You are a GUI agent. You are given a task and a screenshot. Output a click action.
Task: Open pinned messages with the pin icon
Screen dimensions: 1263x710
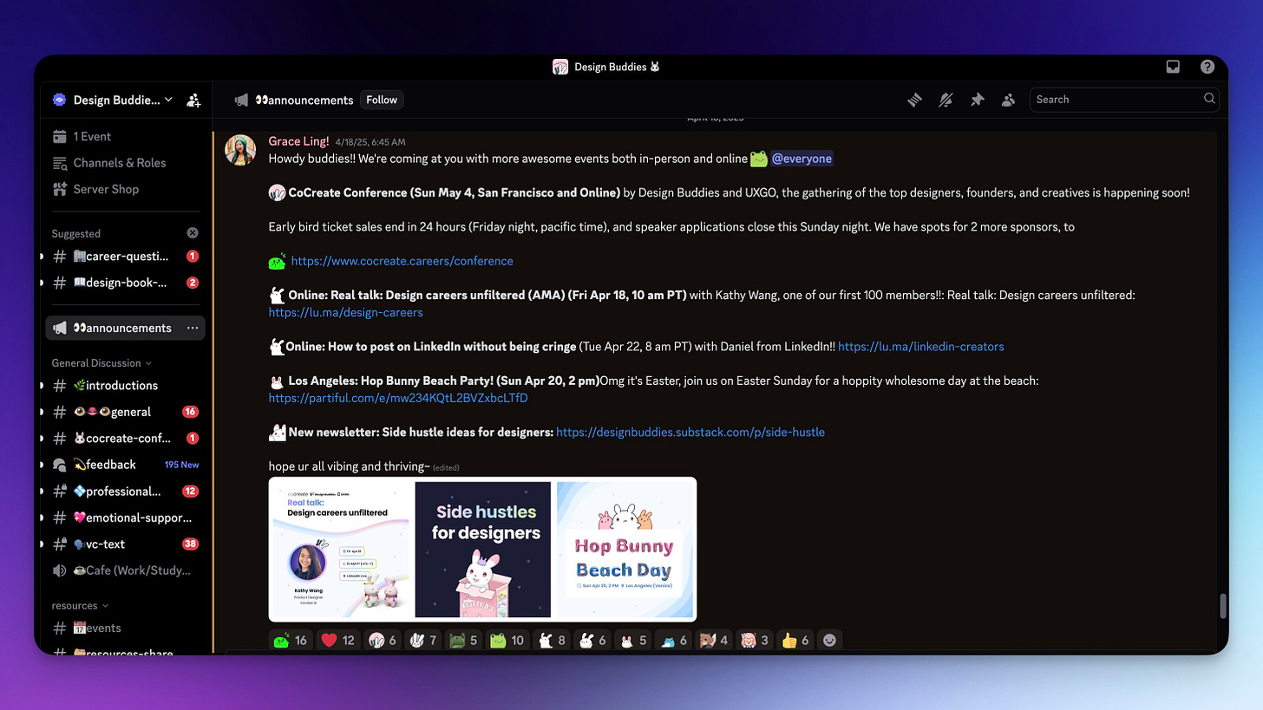coord(977,100)
